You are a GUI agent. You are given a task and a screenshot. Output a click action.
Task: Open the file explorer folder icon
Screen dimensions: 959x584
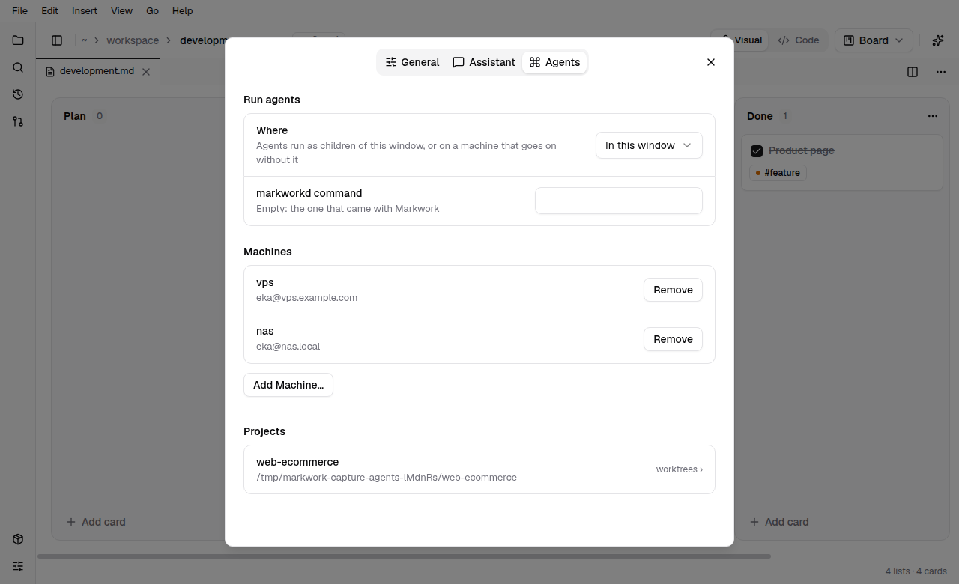point(18,40)
